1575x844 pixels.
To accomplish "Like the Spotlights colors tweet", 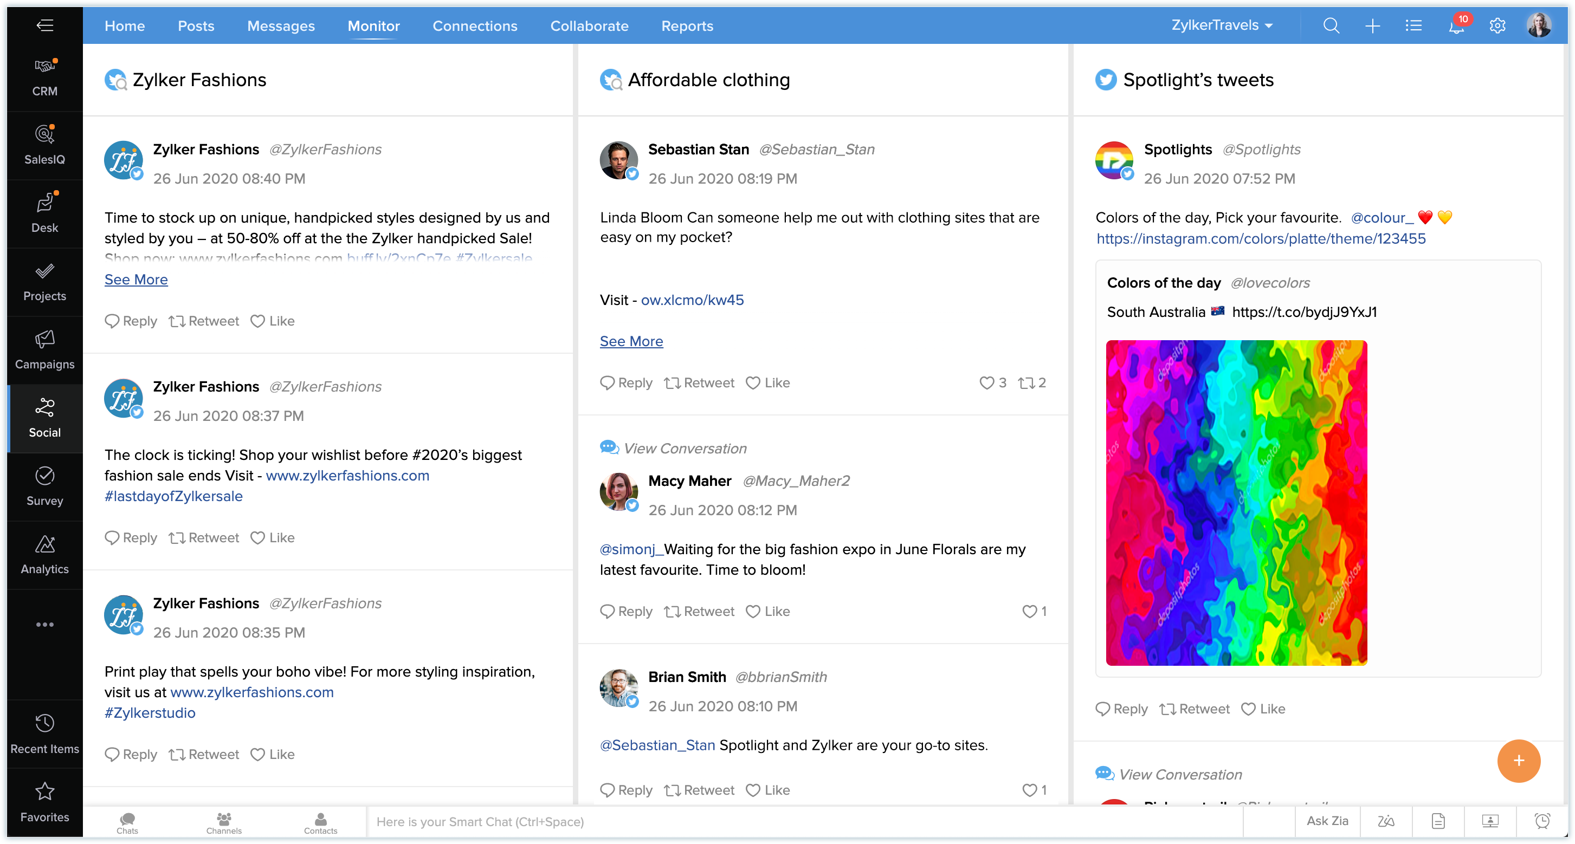I will (1263, 709).
